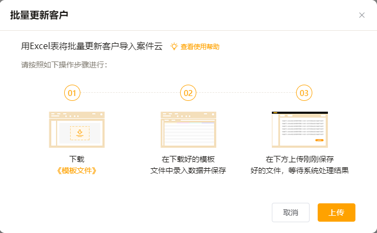This screenshot has width=377, height=233.
Task: Click the download template illustration
Action: [x=77, y=129]
